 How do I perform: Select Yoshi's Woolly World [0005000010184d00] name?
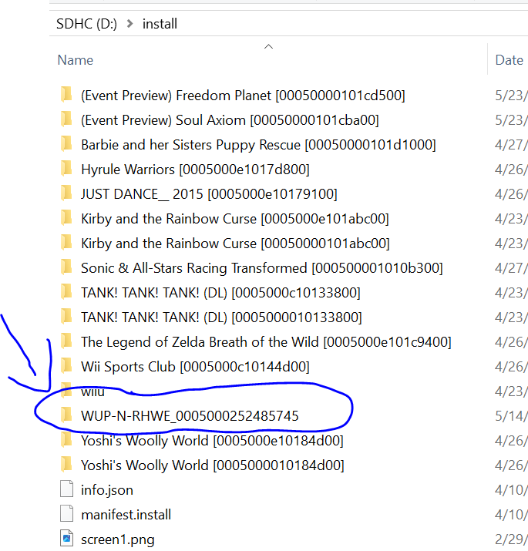[212, 465]
